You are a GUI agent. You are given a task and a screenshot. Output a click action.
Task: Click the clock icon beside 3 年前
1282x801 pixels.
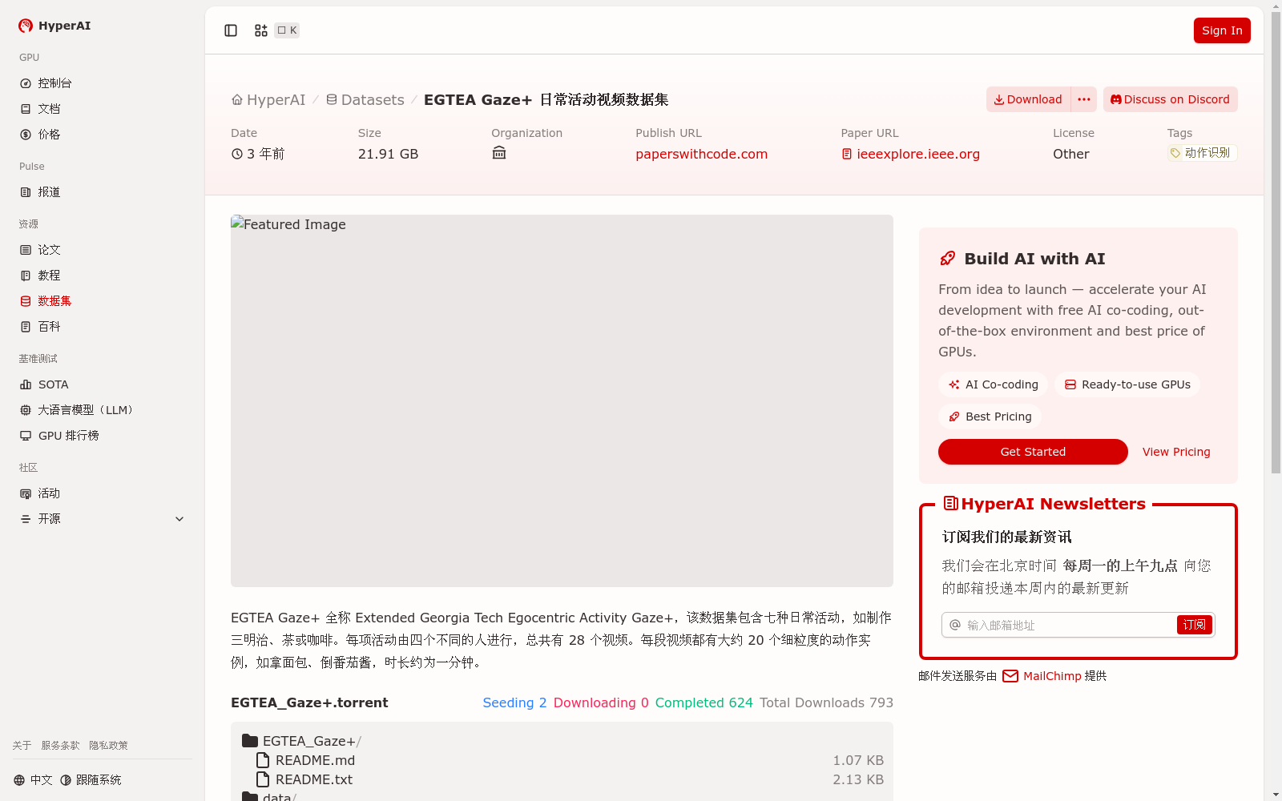237,154
